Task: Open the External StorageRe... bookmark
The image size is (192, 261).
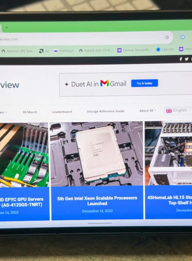Action: click(x=134, y=50)
